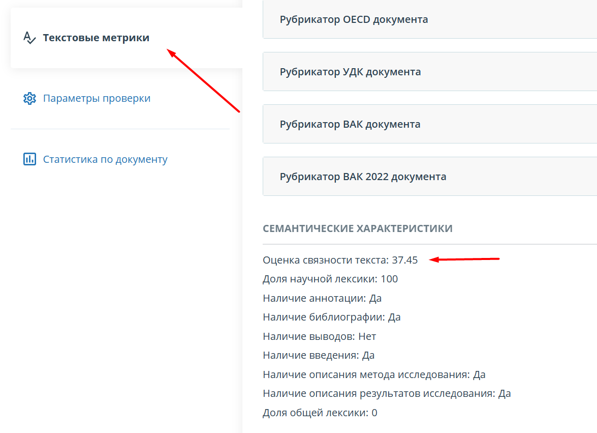The width and height of the screenshot is (597, 433).
Task: Click the gear icon beside Параметры проверки
Action: 30,98
